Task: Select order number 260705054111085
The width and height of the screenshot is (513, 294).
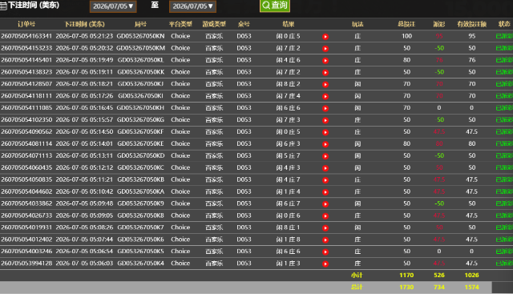Action: click(x=26, y=107)
